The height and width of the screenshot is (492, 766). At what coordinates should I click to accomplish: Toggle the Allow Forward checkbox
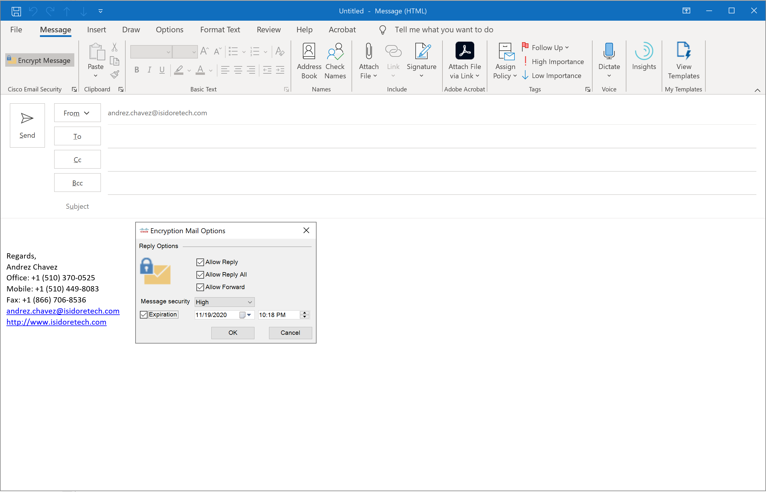point(200,287)
